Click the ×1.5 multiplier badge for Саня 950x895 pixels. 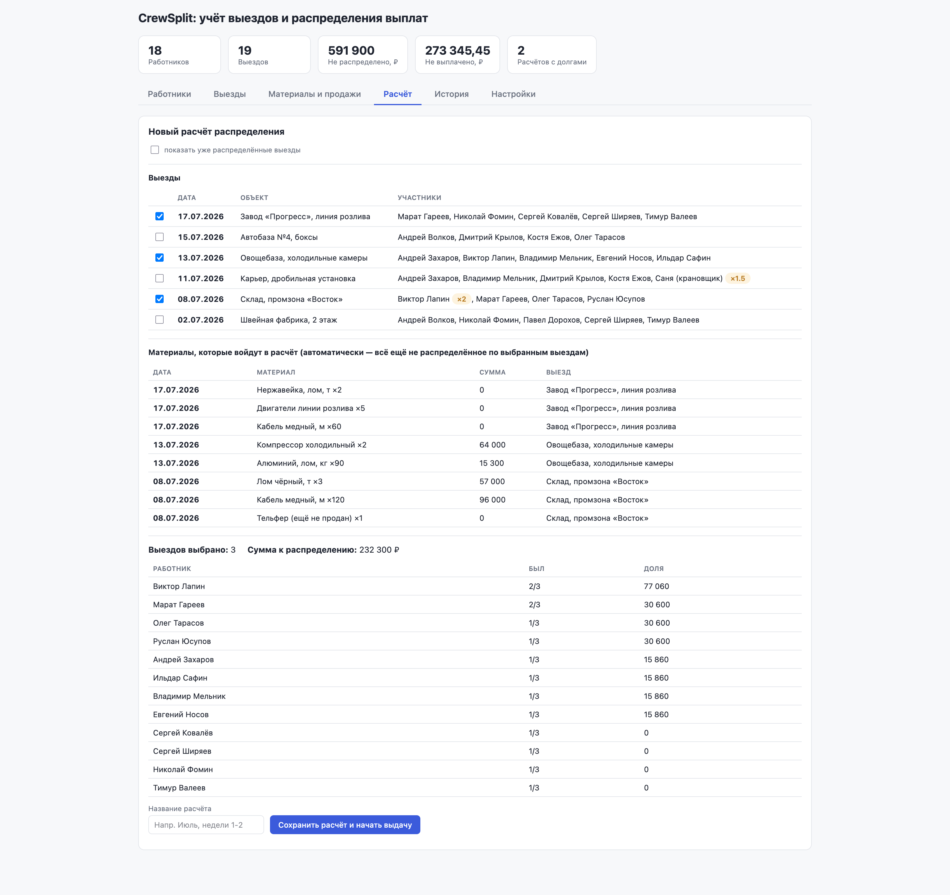click(x=737, y=279)
